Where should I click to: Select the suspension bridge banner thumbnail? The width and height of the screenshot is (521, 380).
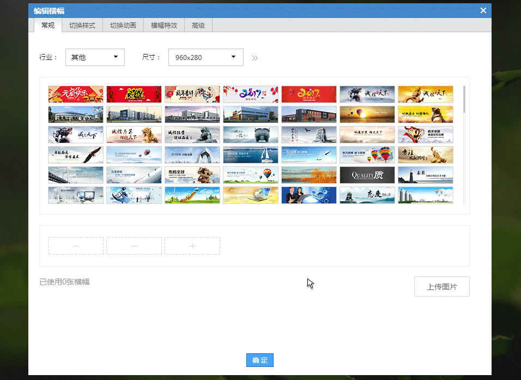pos(76,175)
